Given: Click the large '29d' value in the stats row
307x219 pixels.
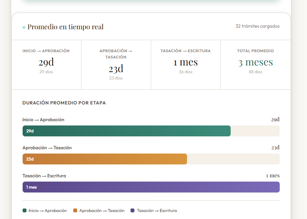Looking at the screenshot, I should click(46, 62).
